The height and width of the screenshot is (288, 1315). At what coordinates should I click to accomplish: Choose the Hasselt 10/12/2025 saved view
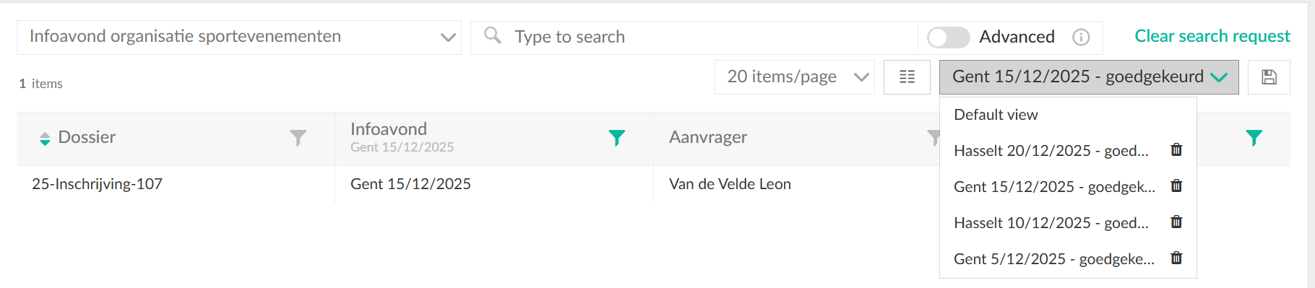(1051, 223)
